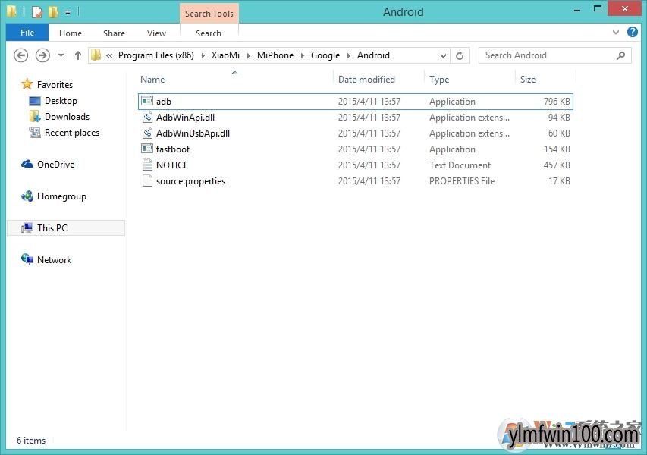Click the Forward navigation arrow

pyautogui.click(x=42, y=55)
